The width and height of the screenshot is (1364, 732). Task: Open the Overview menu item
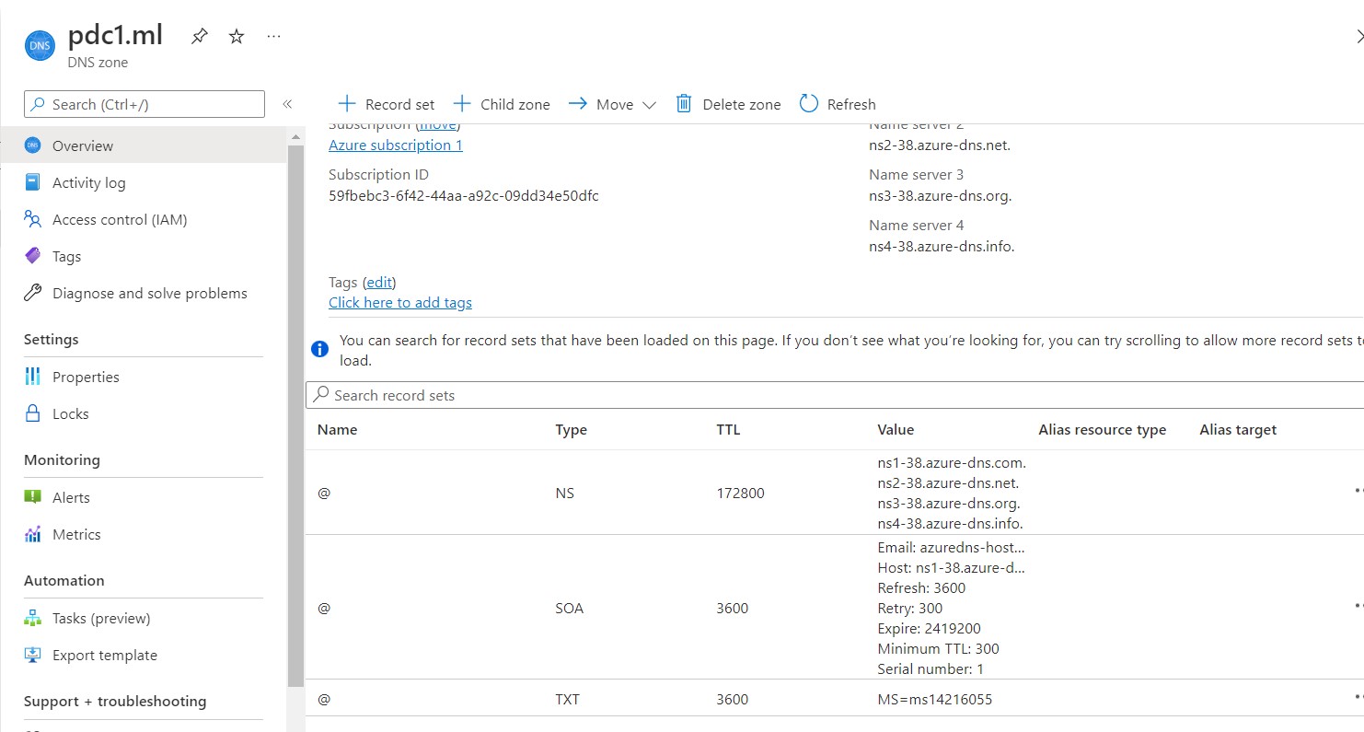tap(144, 145)
